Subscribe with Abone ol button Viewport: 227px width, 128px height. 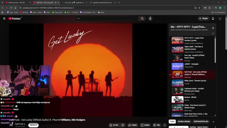pos(34,125)
